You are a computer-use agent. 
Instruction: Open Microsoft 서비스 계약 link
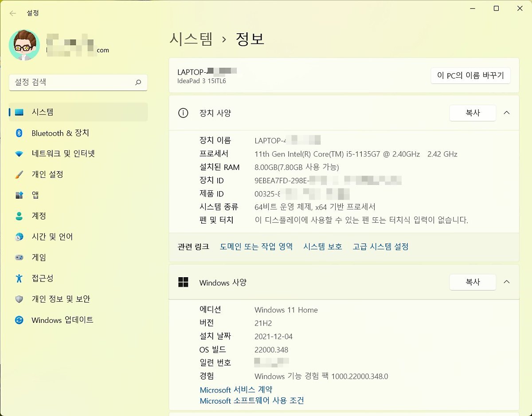coord(236,390)
